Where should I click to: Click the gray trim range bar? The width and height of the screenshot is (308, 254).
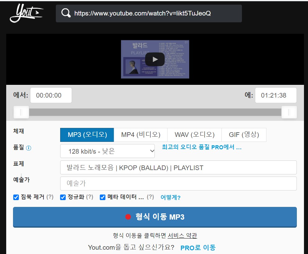(x=155, y=112)
